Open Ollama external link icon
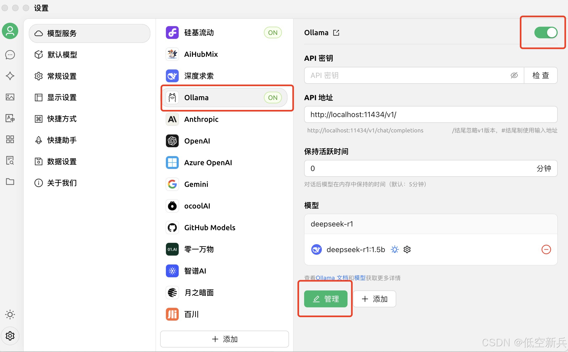 pos(336,33)
